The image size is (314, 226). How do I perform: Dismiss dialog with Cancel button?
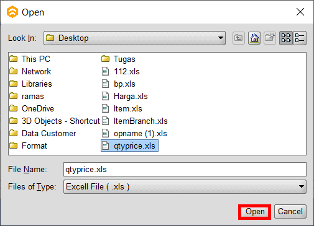point(290,212)
